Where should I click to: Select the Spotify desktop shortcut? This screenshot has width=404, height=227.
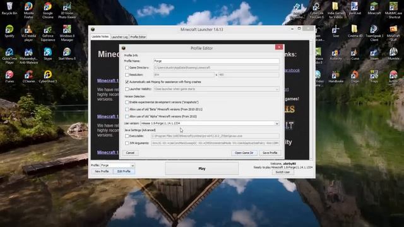[x=9, y=31]
